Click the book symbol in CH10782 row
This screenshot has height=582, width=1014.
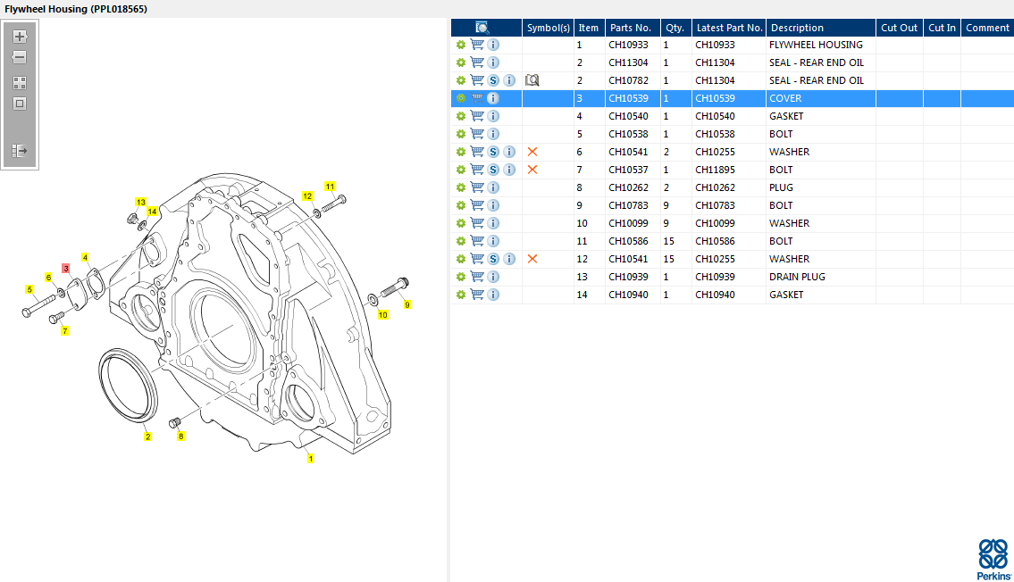click(x=532, y=80)
